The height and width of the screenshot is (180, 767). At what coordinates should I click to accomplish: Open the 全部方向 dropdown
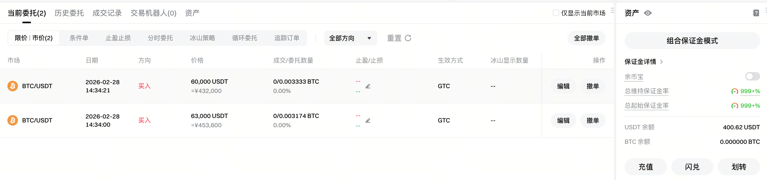[x=351, y=38]
